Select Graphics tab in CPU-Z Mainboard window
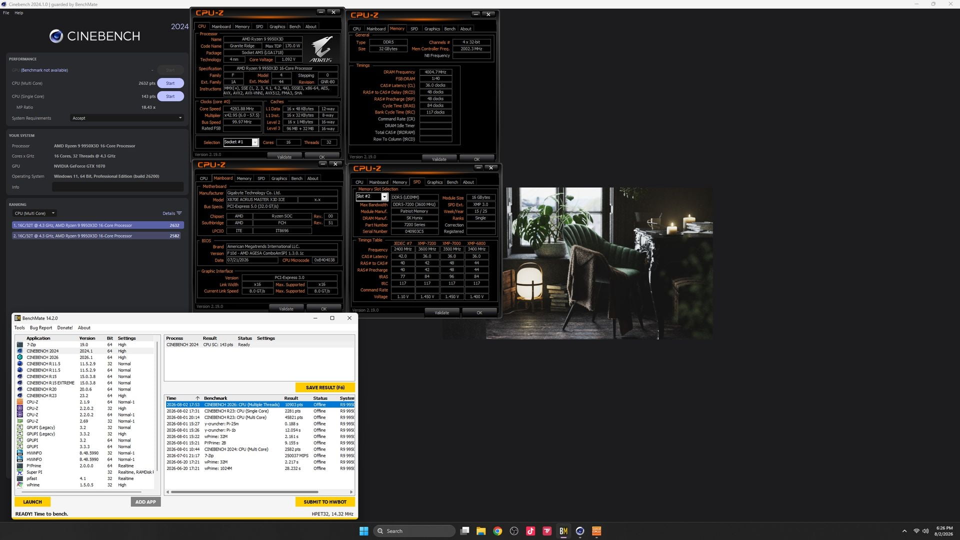The width and height of the screenshot is (960, 540). [x=279, y=178]
